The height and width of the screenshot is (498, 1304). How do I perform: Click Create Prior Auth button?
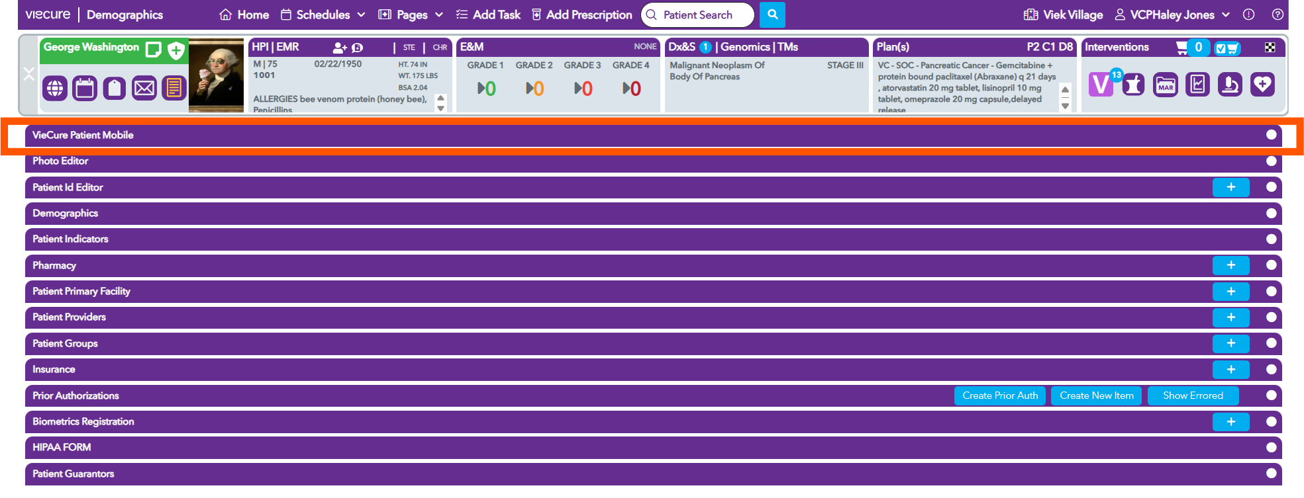tap(1000, 395)
